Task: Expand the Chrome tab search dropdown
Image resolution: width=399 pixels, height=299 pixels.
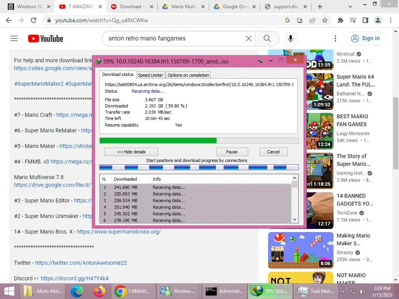Action: click(x=350, y=7)
